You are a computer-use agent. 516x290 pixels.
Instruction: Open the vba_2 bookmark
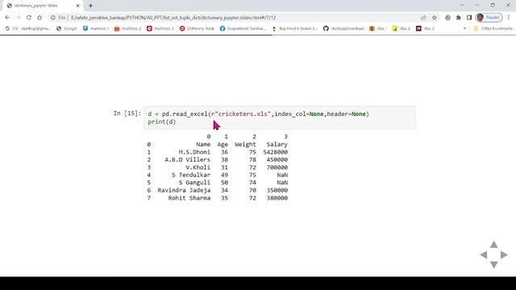(402, 29)
